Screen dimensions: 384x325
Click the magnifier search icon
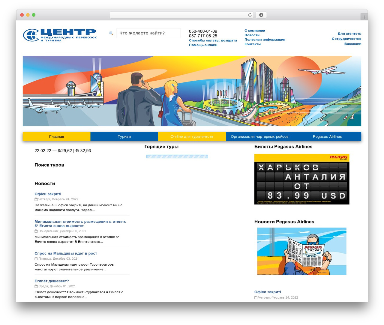(111, 33)
